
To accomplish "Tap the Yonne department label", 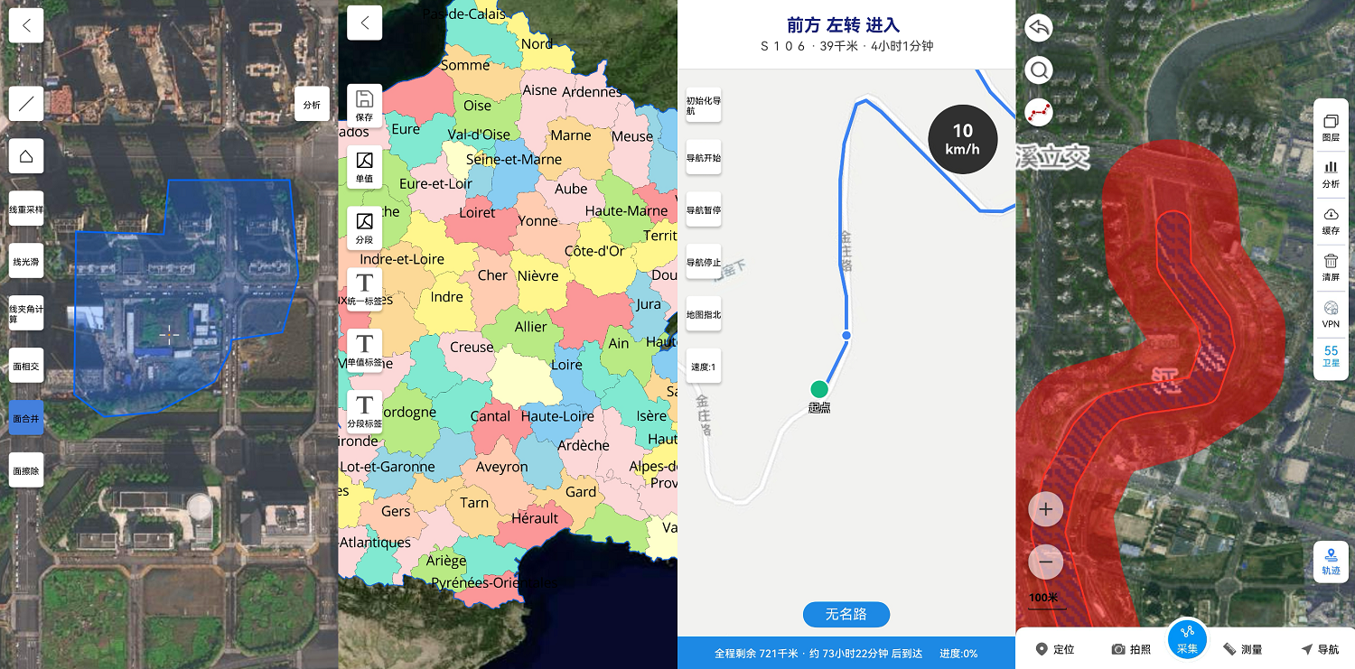I will pos(538,220).
